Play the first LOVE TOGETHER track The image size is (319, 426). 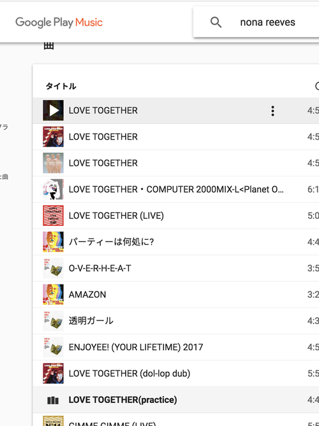53,110
